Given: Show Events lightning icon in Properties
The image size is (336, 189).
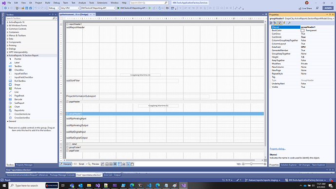Looking at the screenshot, I should [284, 23].
